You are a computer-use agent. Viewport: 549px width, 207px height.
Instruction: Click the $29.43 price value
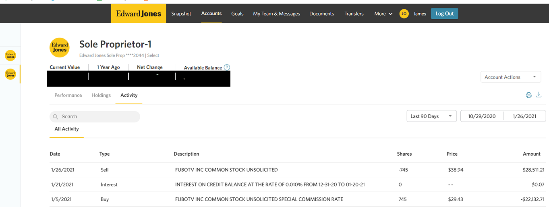[x=456, y=199]
